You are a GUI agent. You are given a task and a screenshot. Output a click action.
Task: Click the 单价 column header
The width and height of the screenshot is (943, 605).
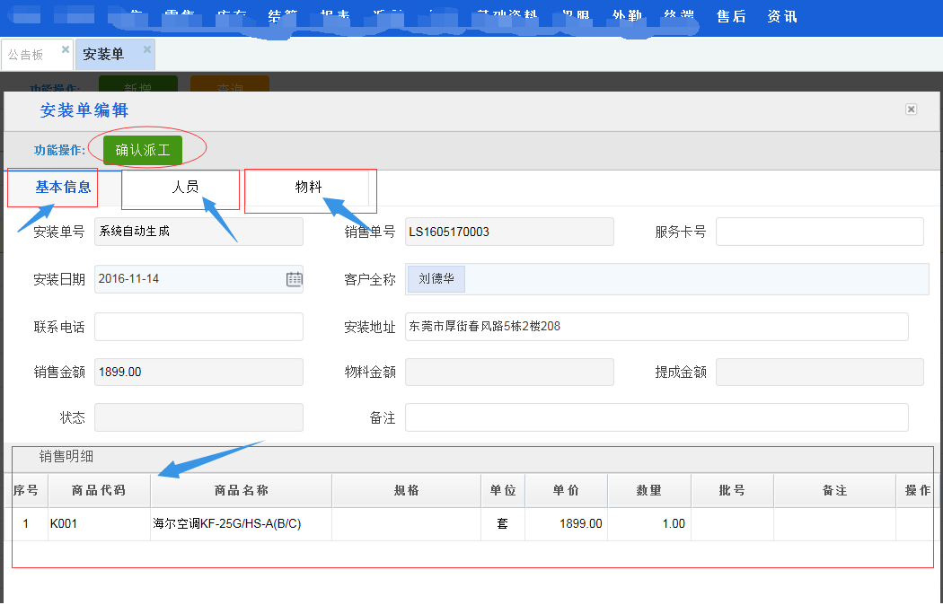pos(567,491)
